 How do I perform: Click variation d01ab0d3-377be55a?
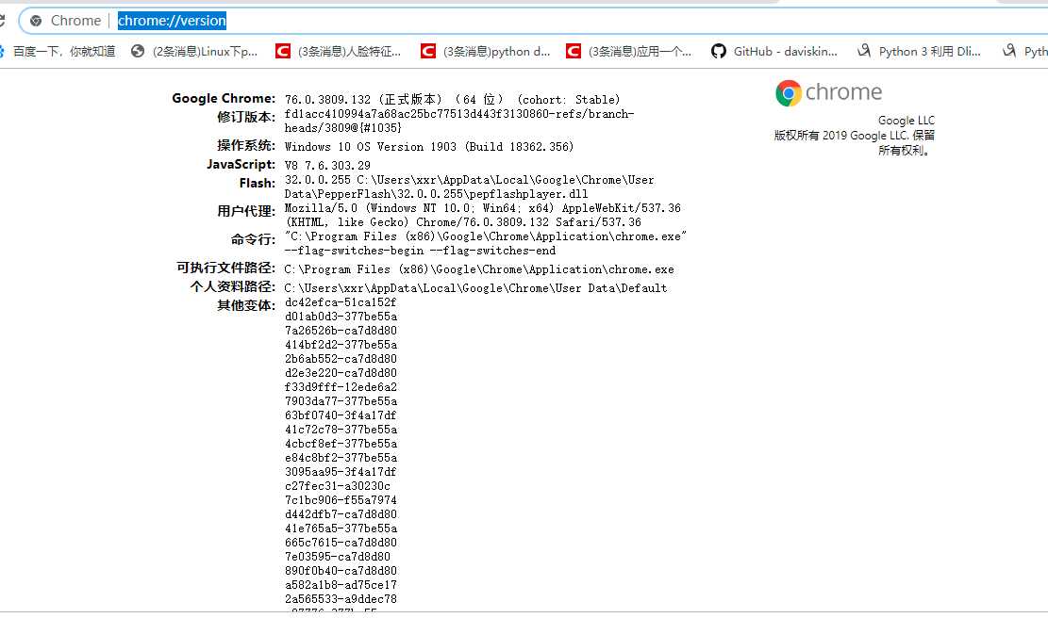pos(341,317)
